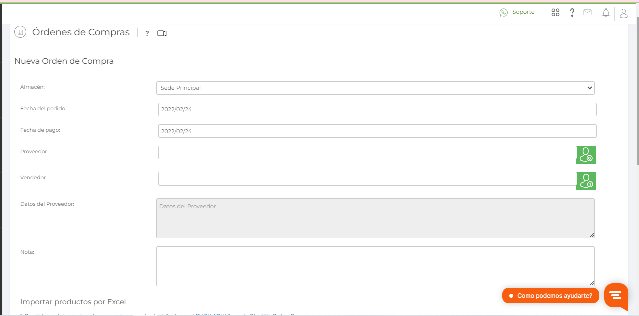Viewport: 639px width, 316px height.
Task: Click the Soporte phone icon
Action: pyautogui.click(x=503, y=12)
